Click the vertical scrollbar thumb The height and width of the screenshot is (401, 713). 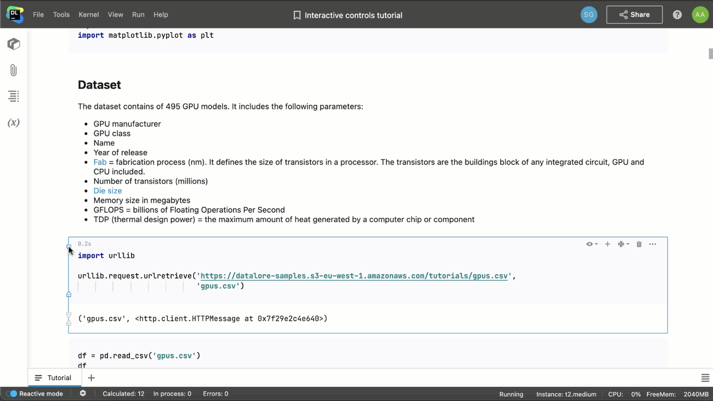pyautogui.click(x=711, y=54)
